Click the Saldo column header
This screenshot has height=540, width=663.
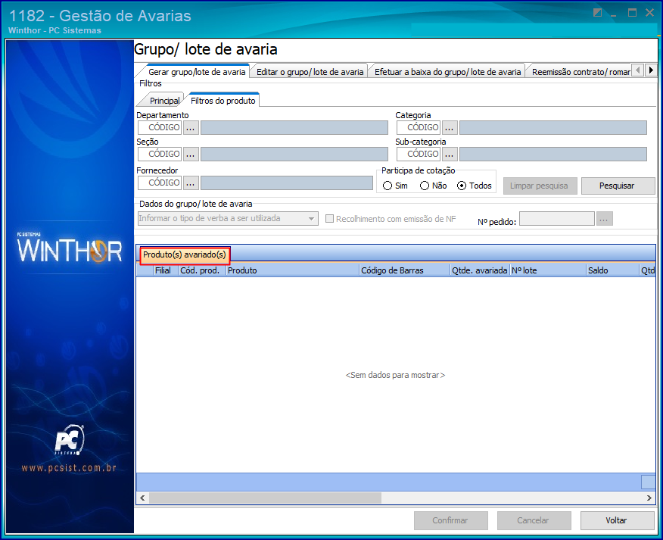[612, 270]
